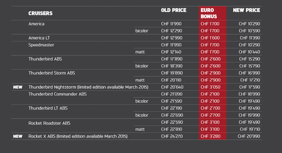Select Thunderbird Commander ABS model name
This screenshot has width=282, height=153.
tap(58, 94)
